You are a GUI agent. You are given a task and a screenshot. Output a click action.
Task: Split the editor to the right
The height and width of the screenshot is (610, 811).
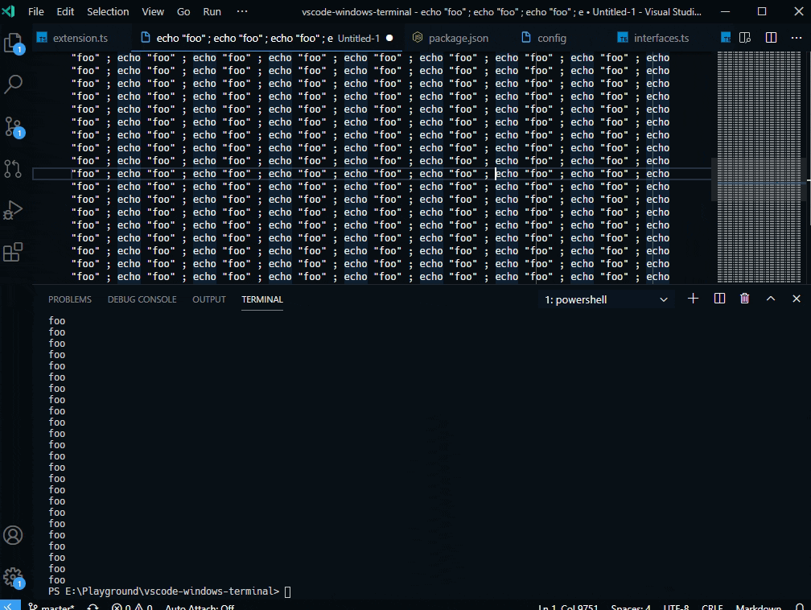(771, 38)
